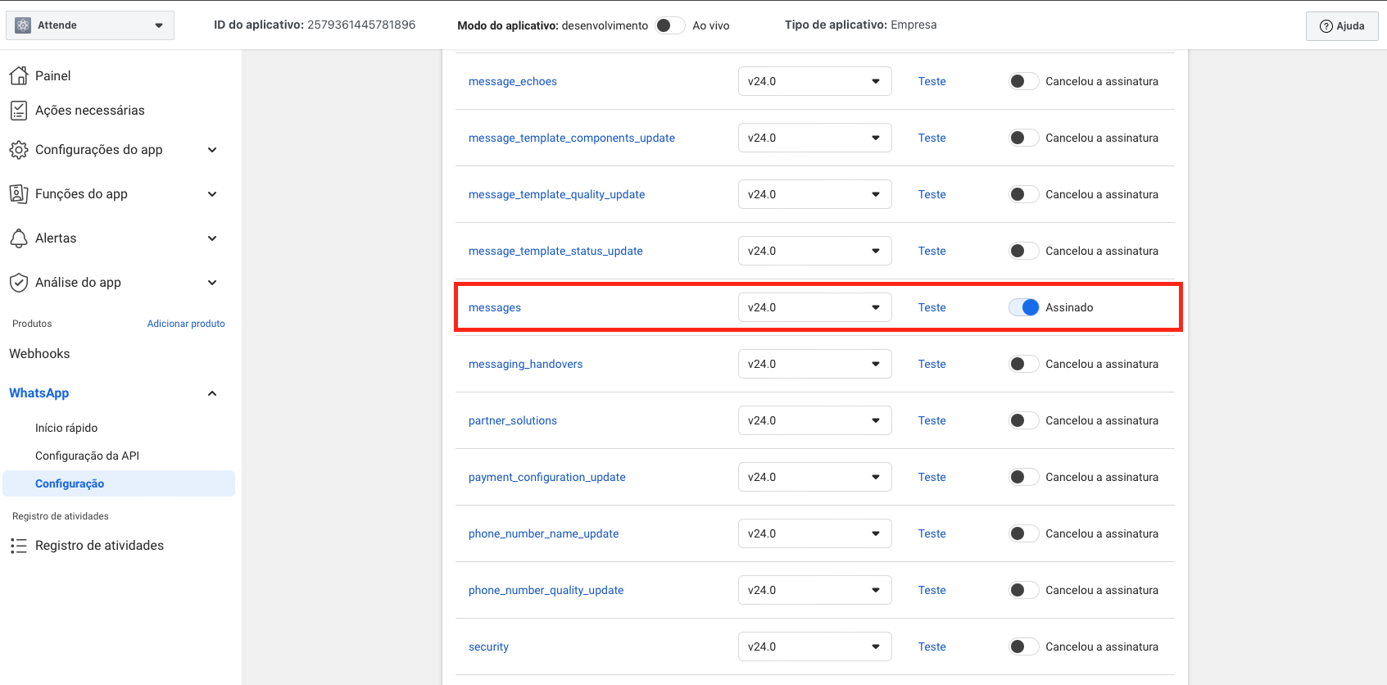
Task: Click the Registro de atividades list icon
Action: coord(19,546)
